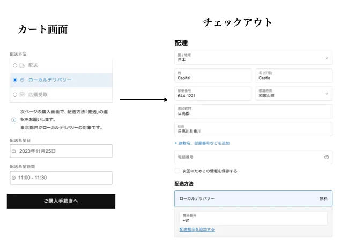Click the clock icon in 配送希望時間 field
This screenshot has width=340, height=246.
pyautogui.click(x=14, y=178)
